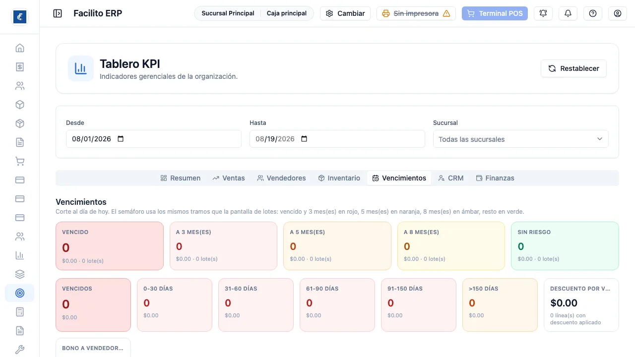Click the yellow A 8 MES(ES) card
The image size is (635, 357).
point(451,246)
